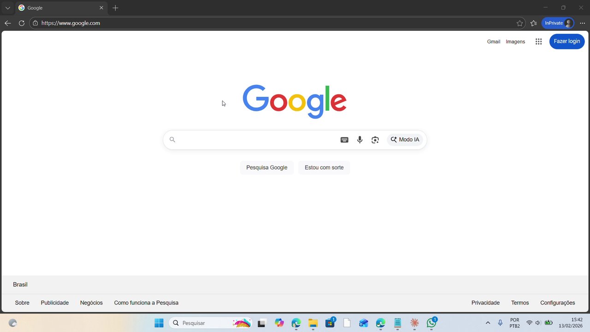The height and width of the screenshot is (332, 590).
Task: Open the Gmail link
Action: tap(494, 41)
